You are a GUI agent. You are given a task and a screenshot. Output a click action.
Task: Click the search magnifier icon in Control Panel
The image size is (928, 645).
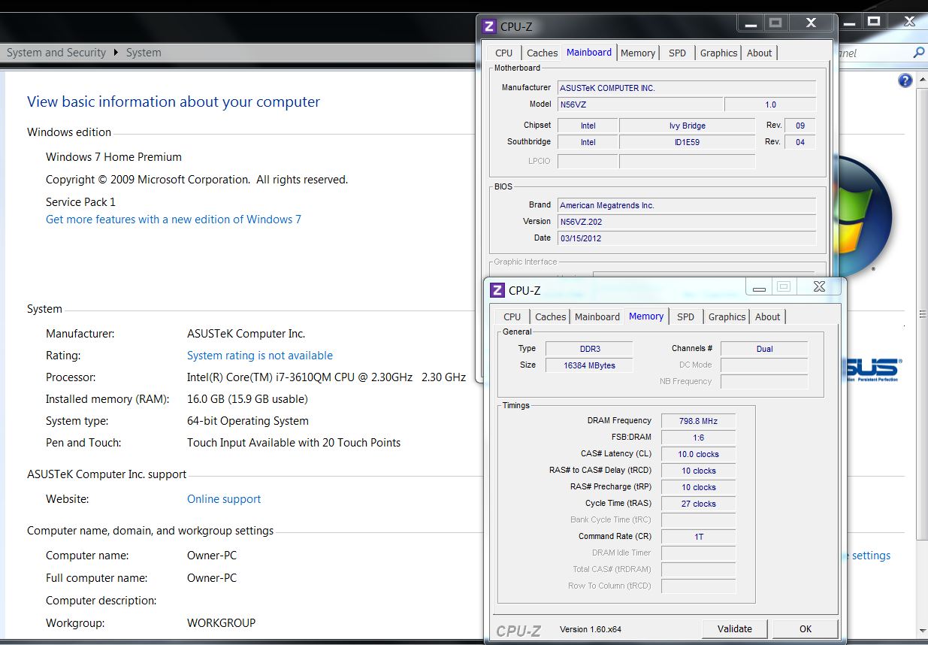[918, 53]
